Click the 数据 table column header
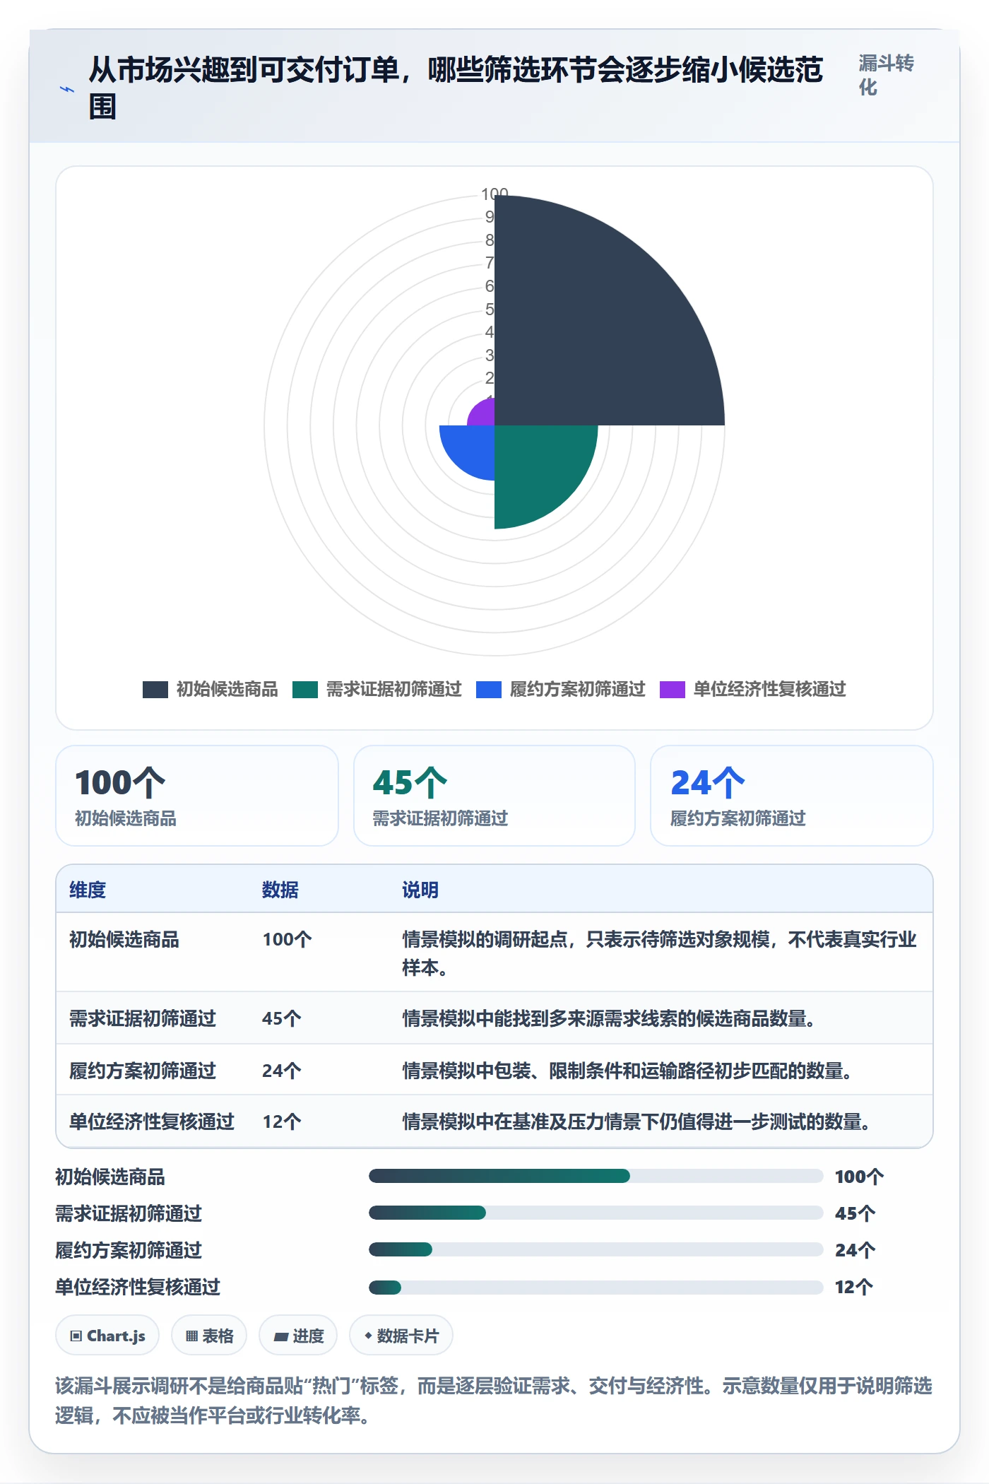The height and width of the screenshot is (1484, 989). coord(280,890)
